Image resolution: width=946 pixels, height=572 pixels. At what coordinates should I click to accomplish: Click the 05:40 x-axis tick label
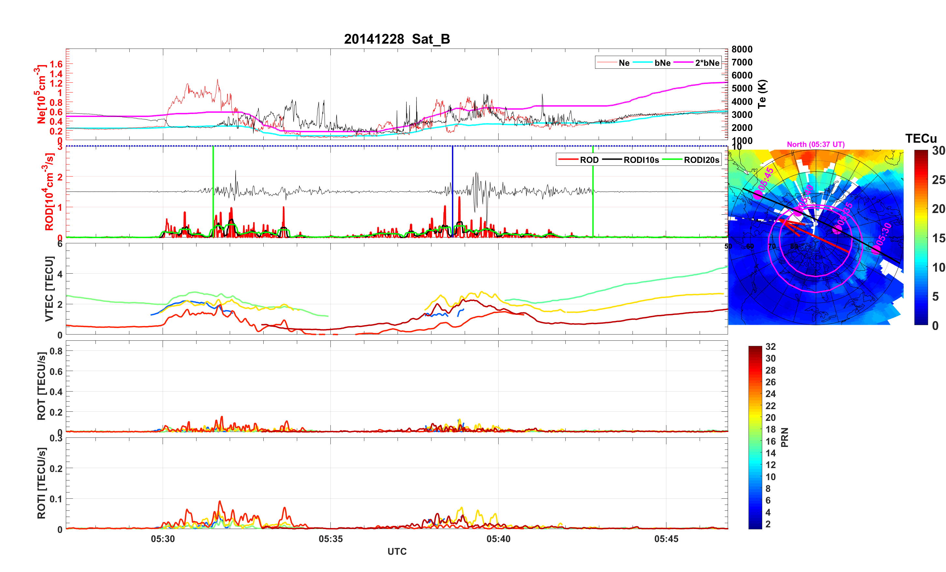[498, 538]
